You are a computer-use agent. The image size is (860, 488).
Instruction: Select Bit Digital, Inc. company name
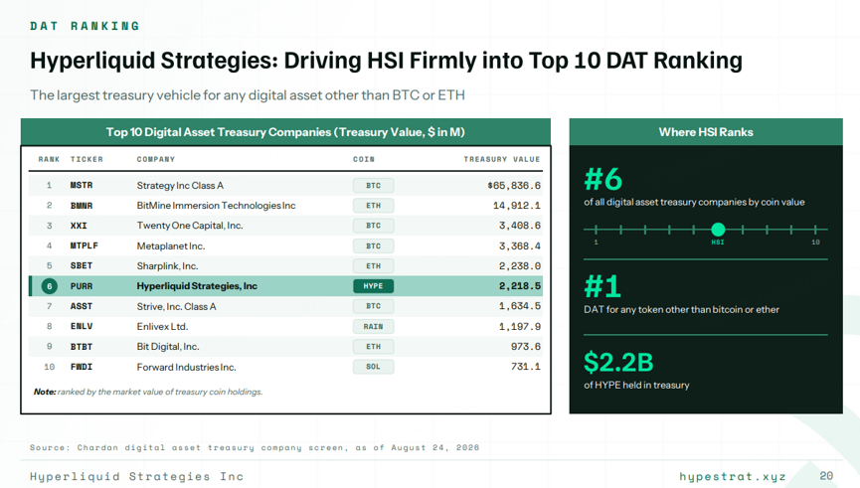pyautogui.click(x=168, y=347)
